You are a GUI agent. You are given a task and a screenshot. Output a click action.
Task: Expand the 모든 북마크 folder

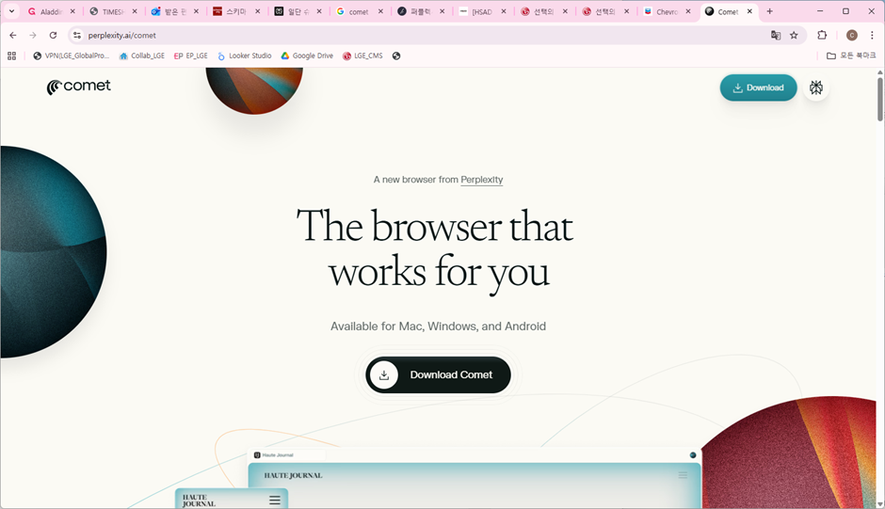point(850,56)
